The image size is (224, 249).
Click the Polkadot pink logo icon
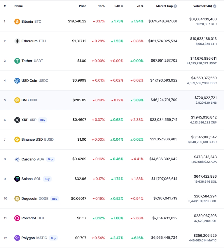pyautogui.click(x=17, y=218)
